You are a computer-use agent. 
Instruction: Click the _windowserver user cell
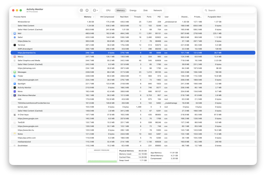click(x=171, y=22)
